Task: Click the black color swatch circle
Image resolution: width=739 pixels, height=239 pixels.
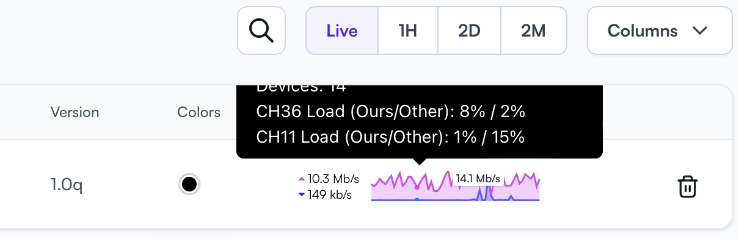Action: 189,184
